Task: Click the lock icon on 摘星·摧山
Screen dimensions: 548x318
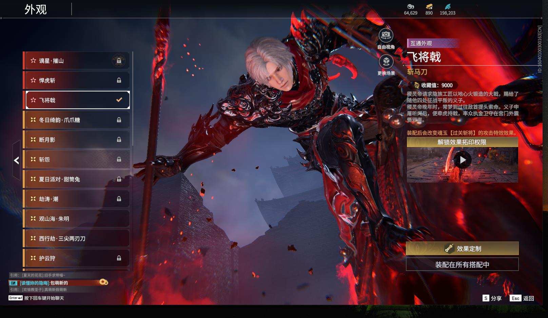Action: pos(119,61)
